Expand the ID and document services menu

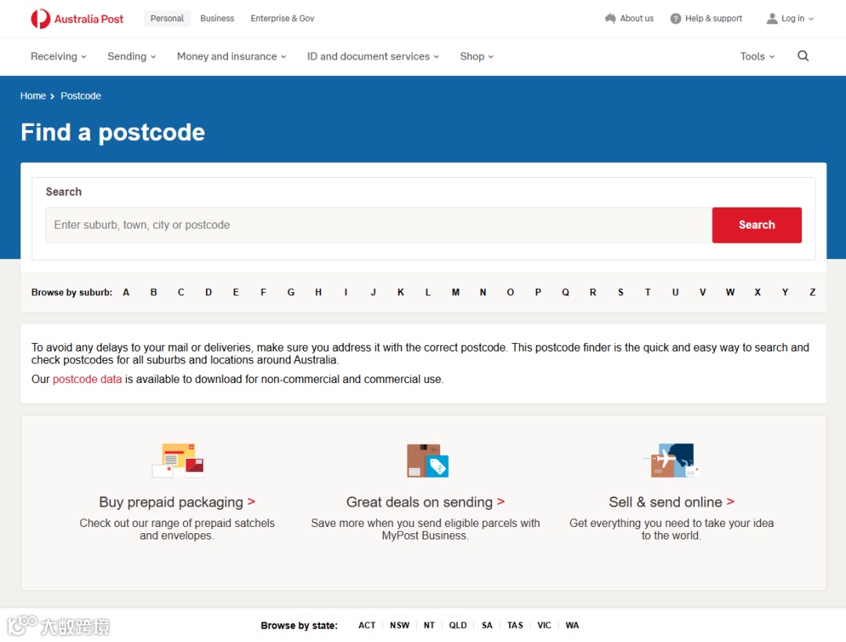point(373,56)
